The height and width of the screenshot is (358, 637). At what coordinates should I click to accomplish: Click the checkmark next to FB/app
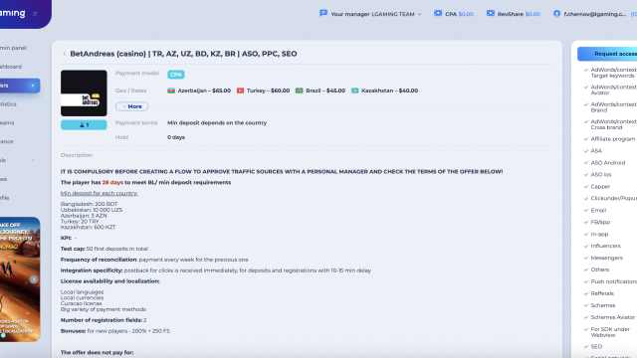pyautogui.click(x=586, y=222)
